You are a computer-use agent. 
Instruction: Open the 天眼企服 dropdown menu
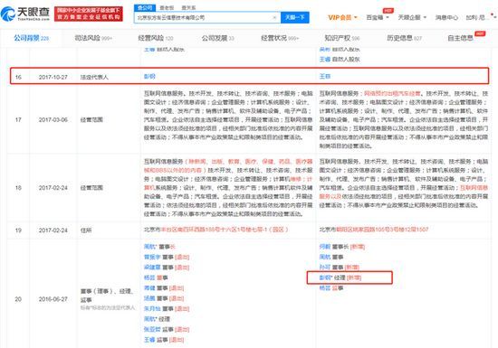click(412, 17)
